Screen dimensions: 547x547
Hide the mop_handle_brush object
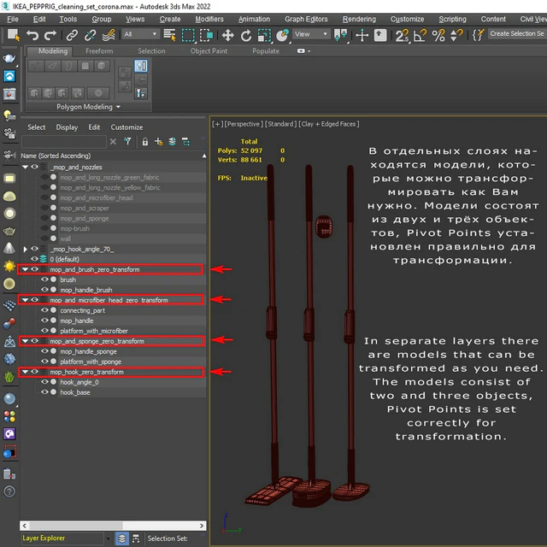tap(44, 290)
